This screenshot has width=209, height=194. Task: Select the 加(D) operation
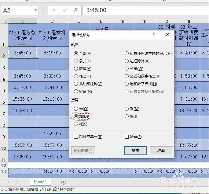click(x=81, y=116)
